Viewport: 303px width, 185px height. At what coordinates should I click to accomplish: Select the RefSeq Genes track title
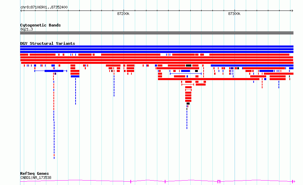tap(35, 174)
